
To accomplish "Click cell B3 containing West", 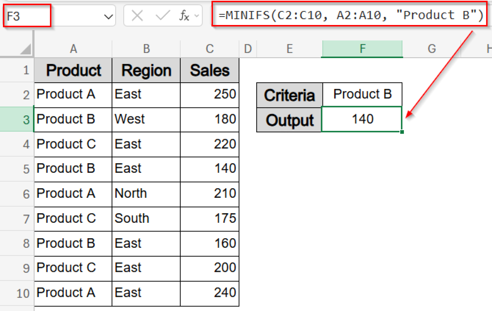I will pos(146,119).
